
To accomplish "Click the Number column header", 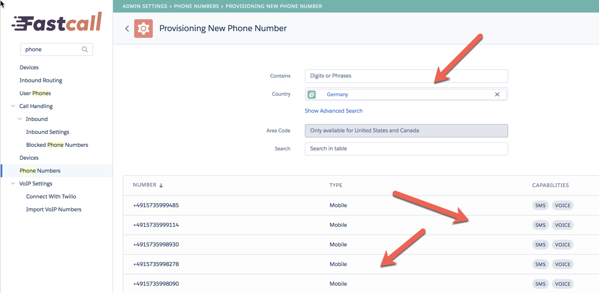I will [144, 185].
